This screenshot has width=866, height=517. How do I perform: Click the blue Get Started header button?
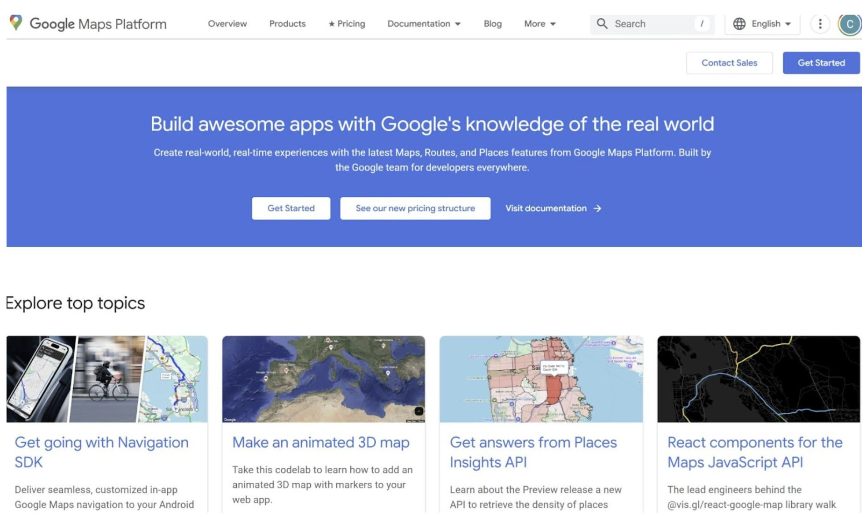pyautogui.click(x=821, y=63)
